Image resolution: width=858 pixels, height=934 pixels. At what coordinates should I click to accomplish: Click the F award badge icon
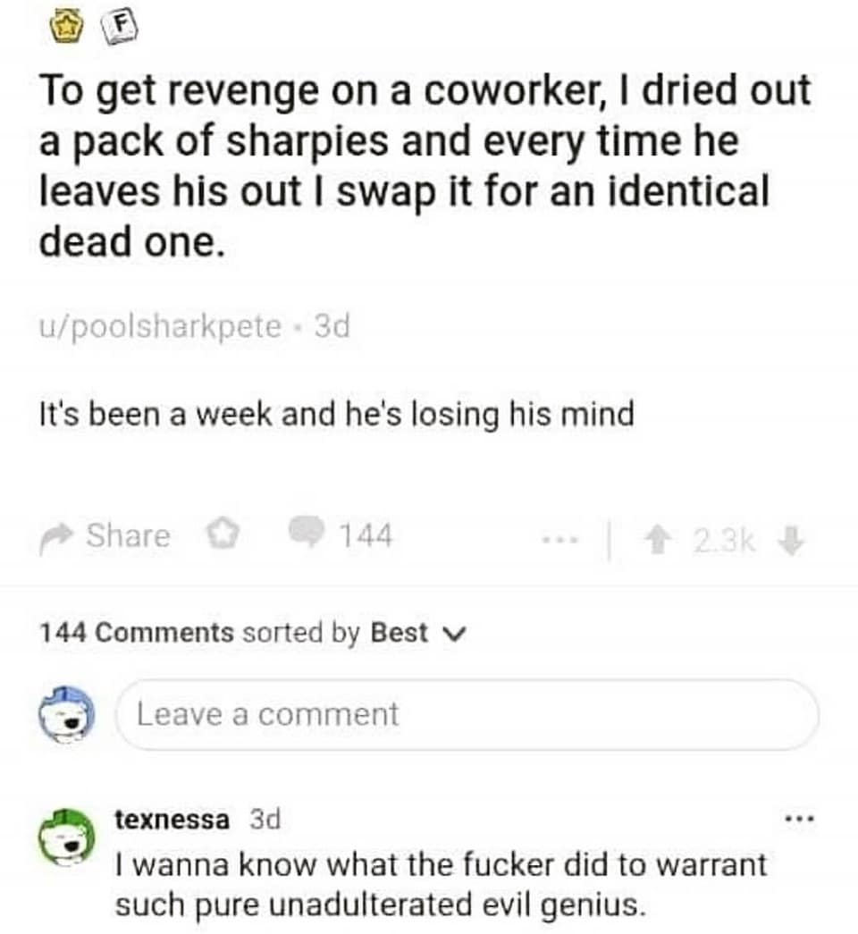click(121, 29)
